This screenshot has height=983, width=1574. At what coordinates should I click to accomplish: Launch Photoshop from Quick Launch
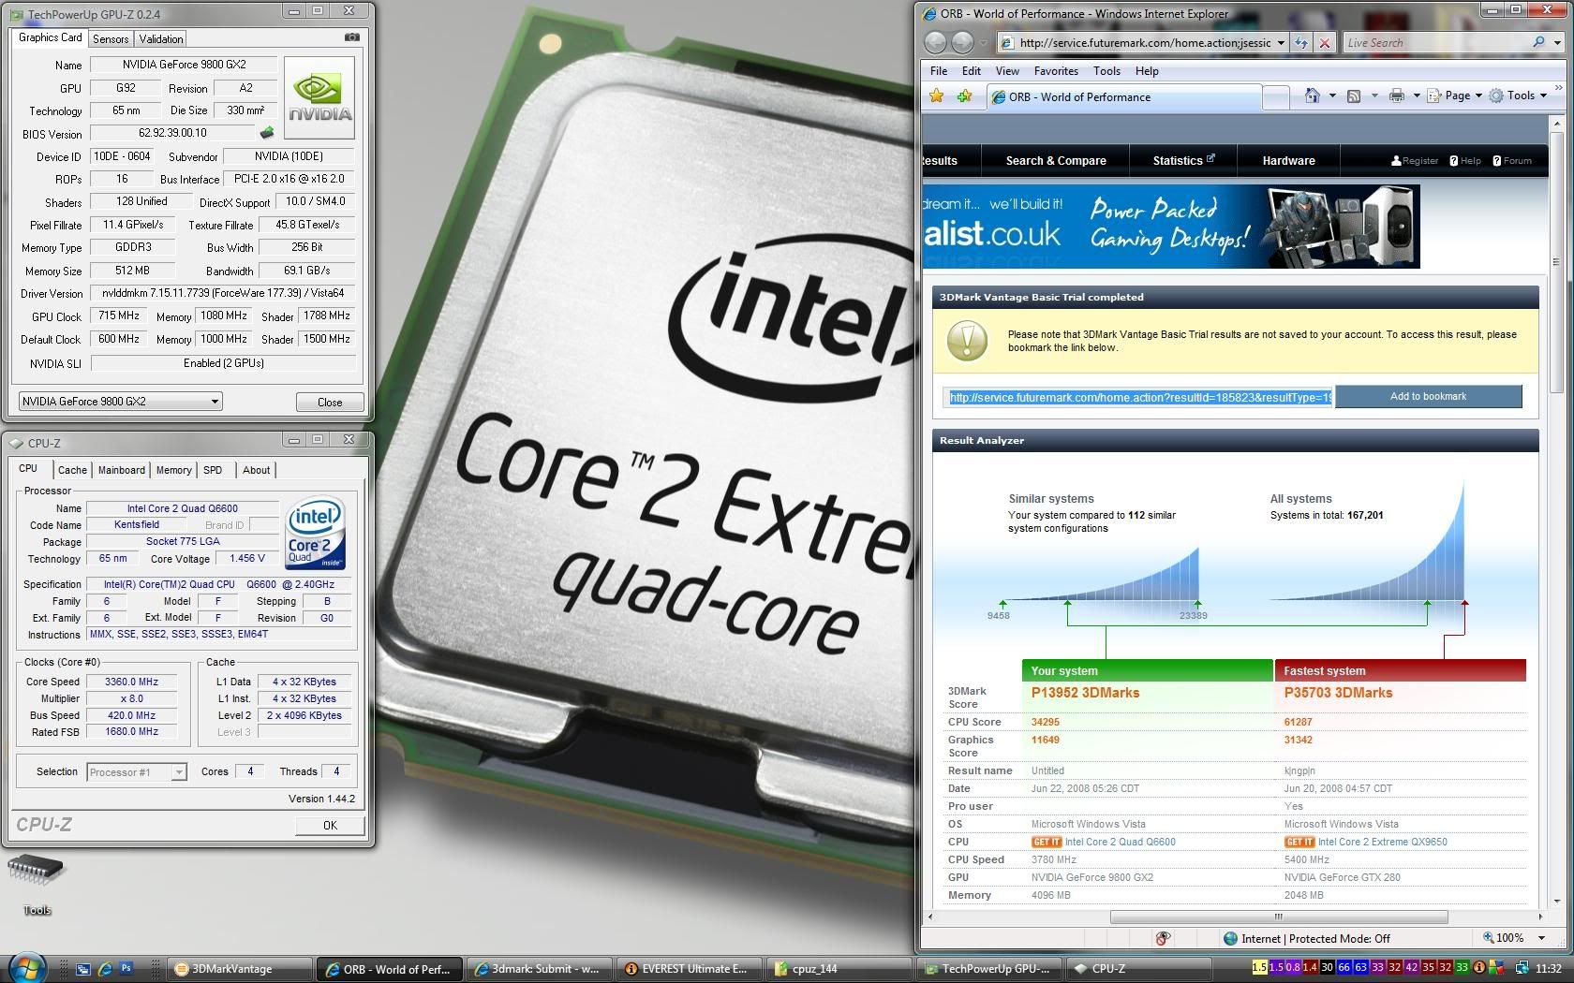126,969
